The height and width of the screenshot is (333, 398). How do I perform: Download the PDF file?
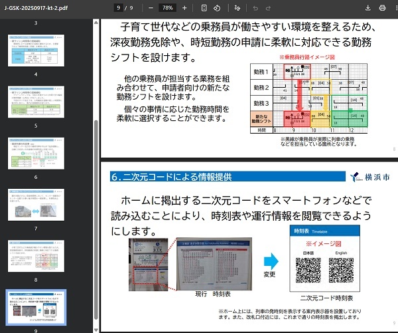click(x=368, y=7)
